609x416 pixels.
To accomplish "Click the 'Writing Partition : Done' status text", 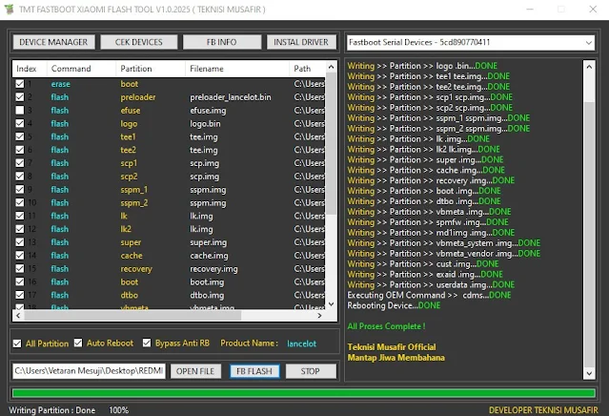I will pyautogui.click(x=52, y=410).
